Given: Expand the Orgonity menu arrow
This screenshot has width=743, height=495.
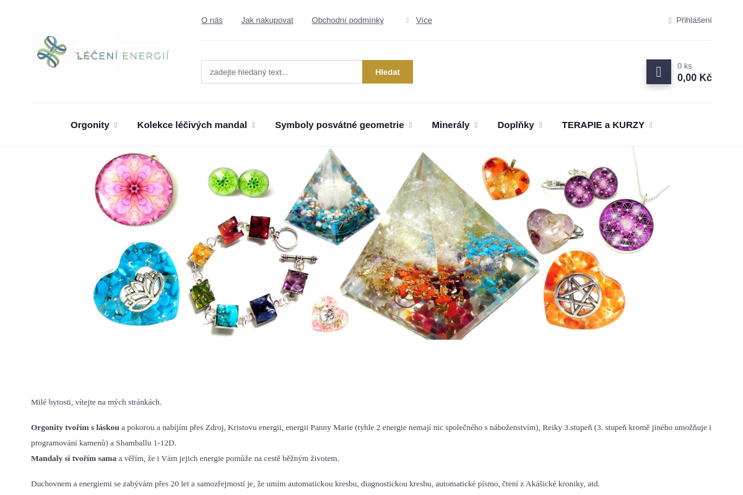Looking at the screenshot, I should pyautogui.click(x=116, y=125).
